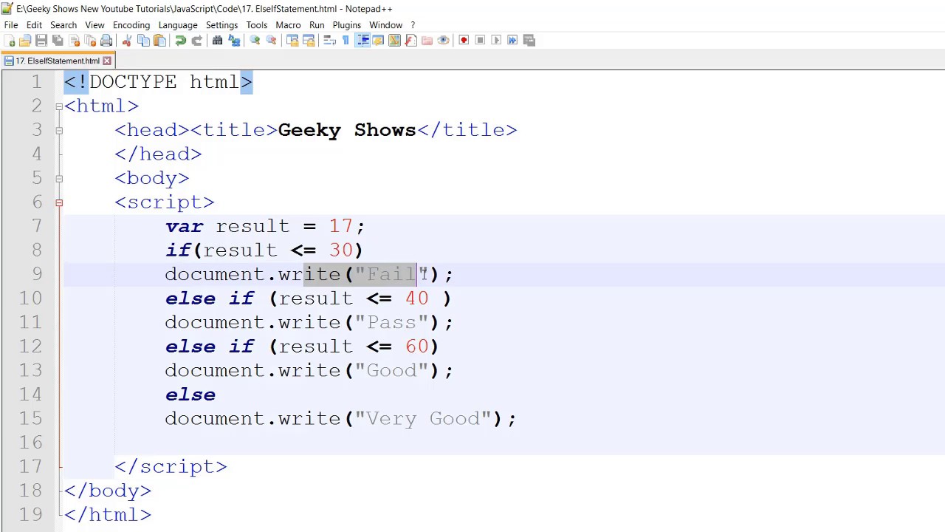Click the macro Playback icon
Viewport: 945px width, 532px height.
pyautogui.click(x=496, y=40)
